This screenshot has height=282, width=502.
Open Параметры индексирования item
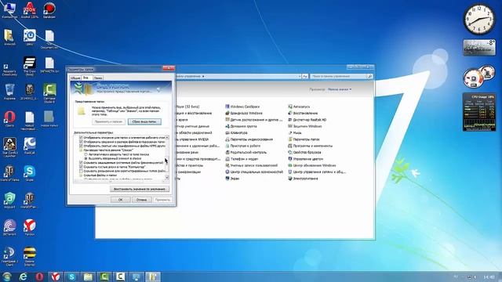pos(249,139)
